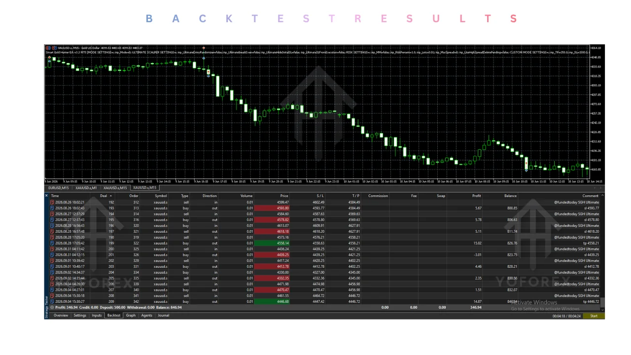
Task: Click the deal icon at 2026.09.04 04:27:01
Action: click(52, 290)
